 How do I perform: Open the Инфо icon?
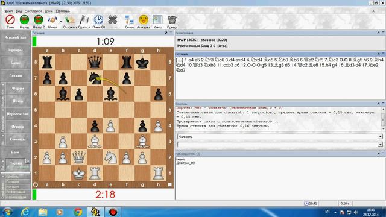coord(157,20)
